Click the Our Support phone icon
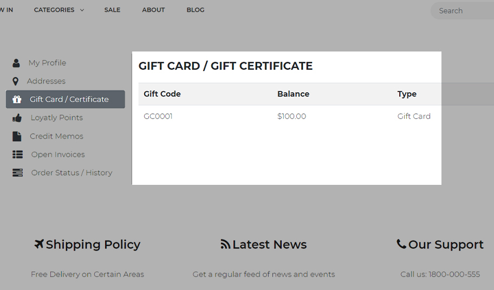This screenshot has height=290, width=494. (401, 244)
